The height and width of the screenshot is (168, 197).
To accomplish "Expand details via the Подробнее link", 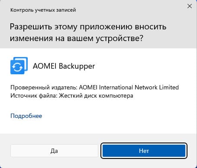I will point(26,116).
